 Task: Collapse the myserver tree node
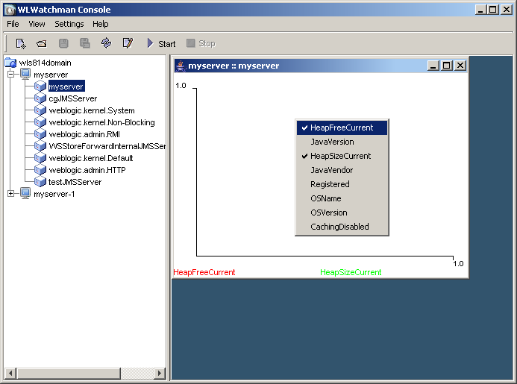pyautogui.click(x=11, y=75)
